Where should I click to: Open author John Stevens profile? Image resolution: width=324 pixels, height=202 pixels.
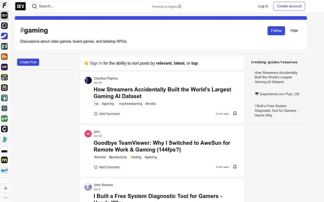(x=103, y=185)
